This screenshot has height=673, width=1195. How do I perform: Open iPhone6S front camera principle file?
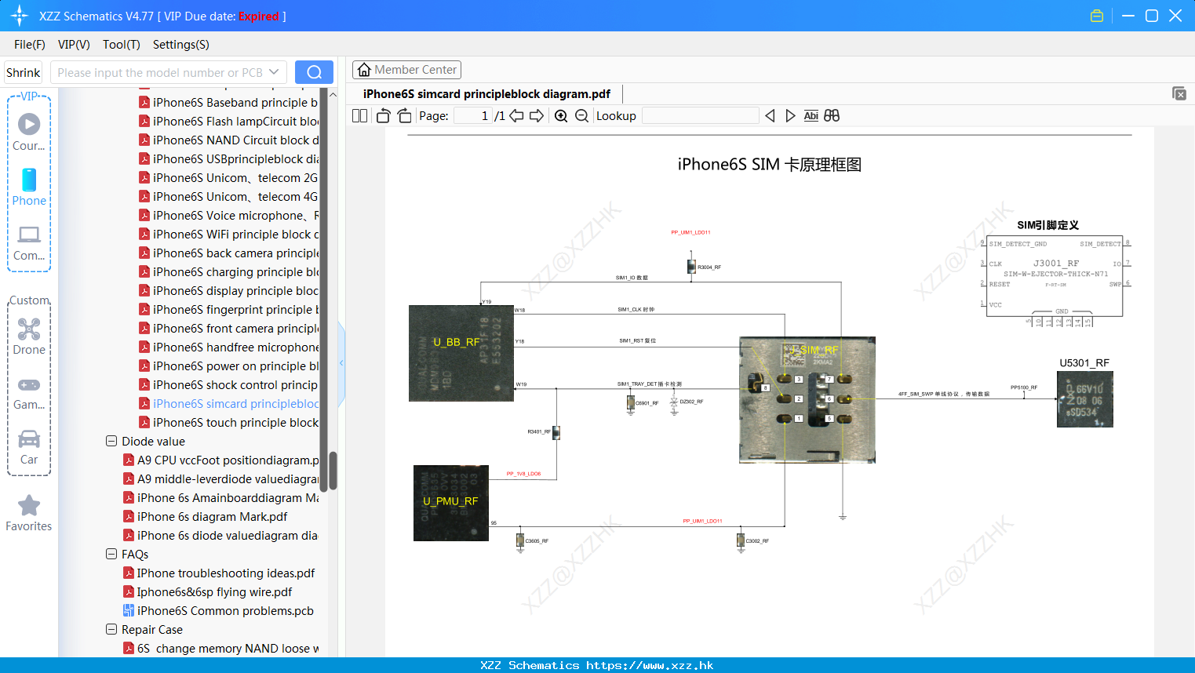[228, 328]
